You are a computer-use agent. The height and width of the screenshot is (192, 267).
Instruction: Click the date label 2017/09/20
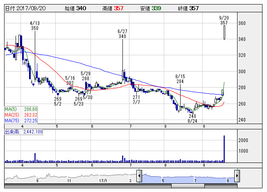(31, 8)
